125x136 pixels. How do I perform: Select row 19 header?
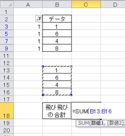(7, 123)
